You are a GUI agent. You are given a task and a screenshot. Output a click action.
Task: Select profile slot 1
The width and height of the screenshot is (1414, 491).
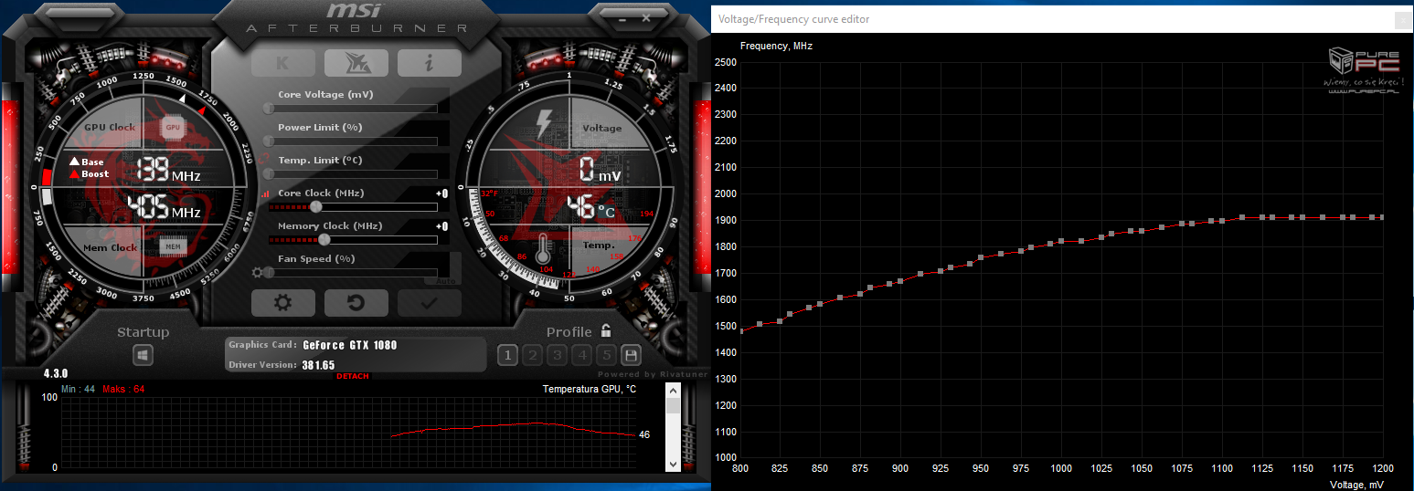(x=507, y=355)
